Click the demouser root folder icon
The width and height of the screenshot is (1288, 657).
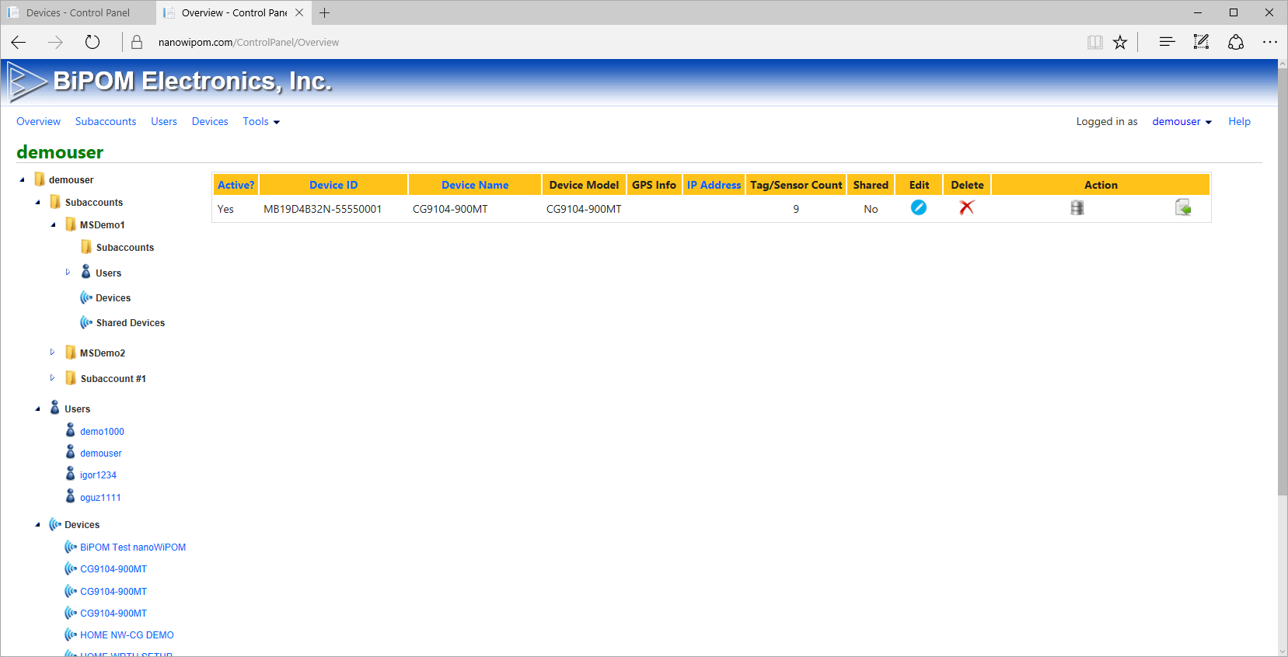point(40,179)
